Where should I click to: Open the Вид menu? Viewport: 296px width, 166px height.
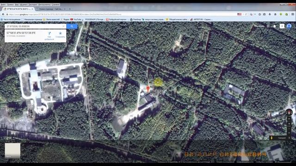(17, 5)
